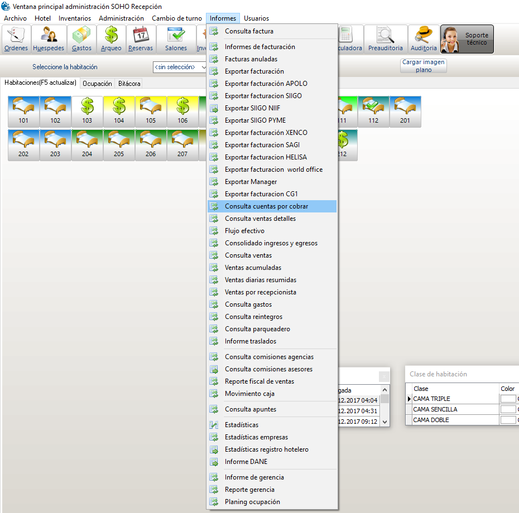Click the Soporte técnico button
This screenshot has height=513, width=519.
467,39
